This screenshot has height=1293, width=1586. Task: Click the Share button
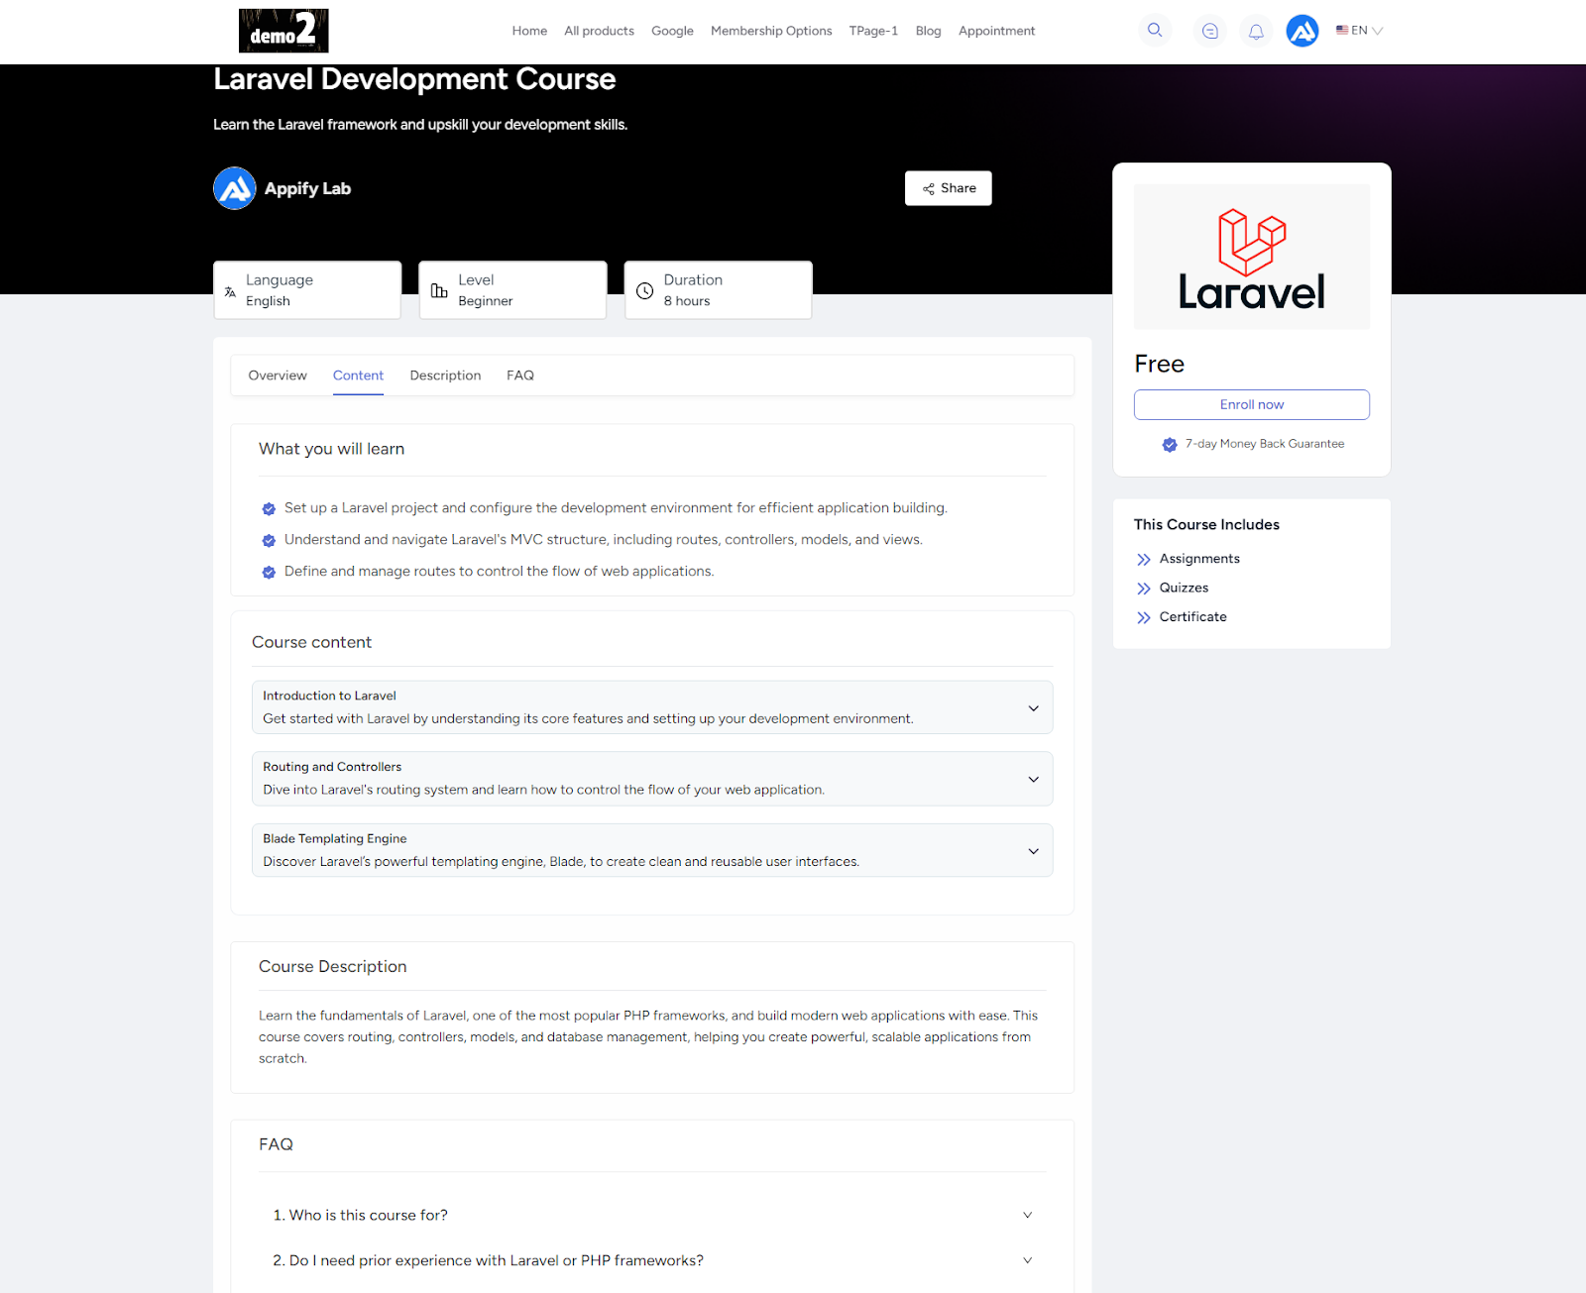[949, 188]
